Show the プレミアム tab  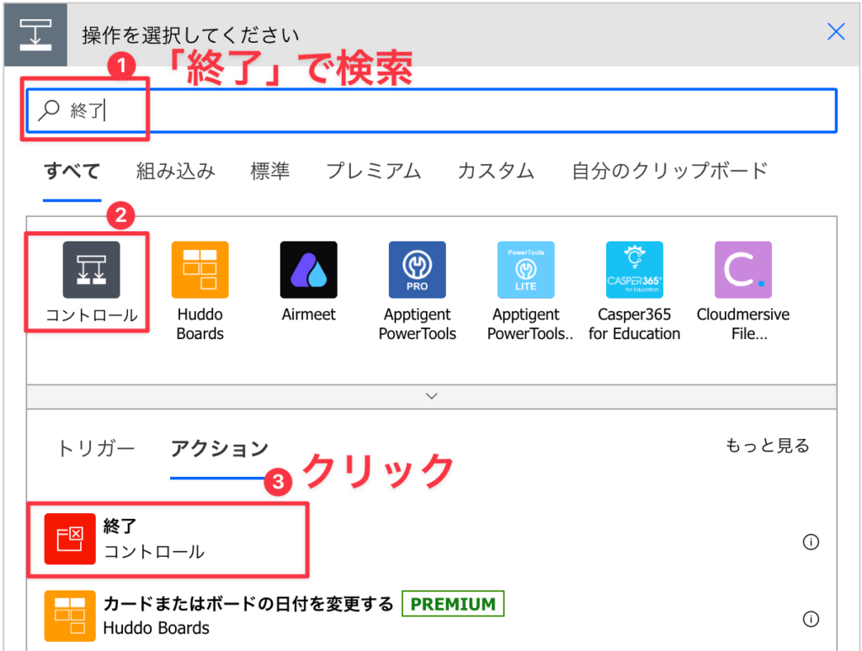374,171
